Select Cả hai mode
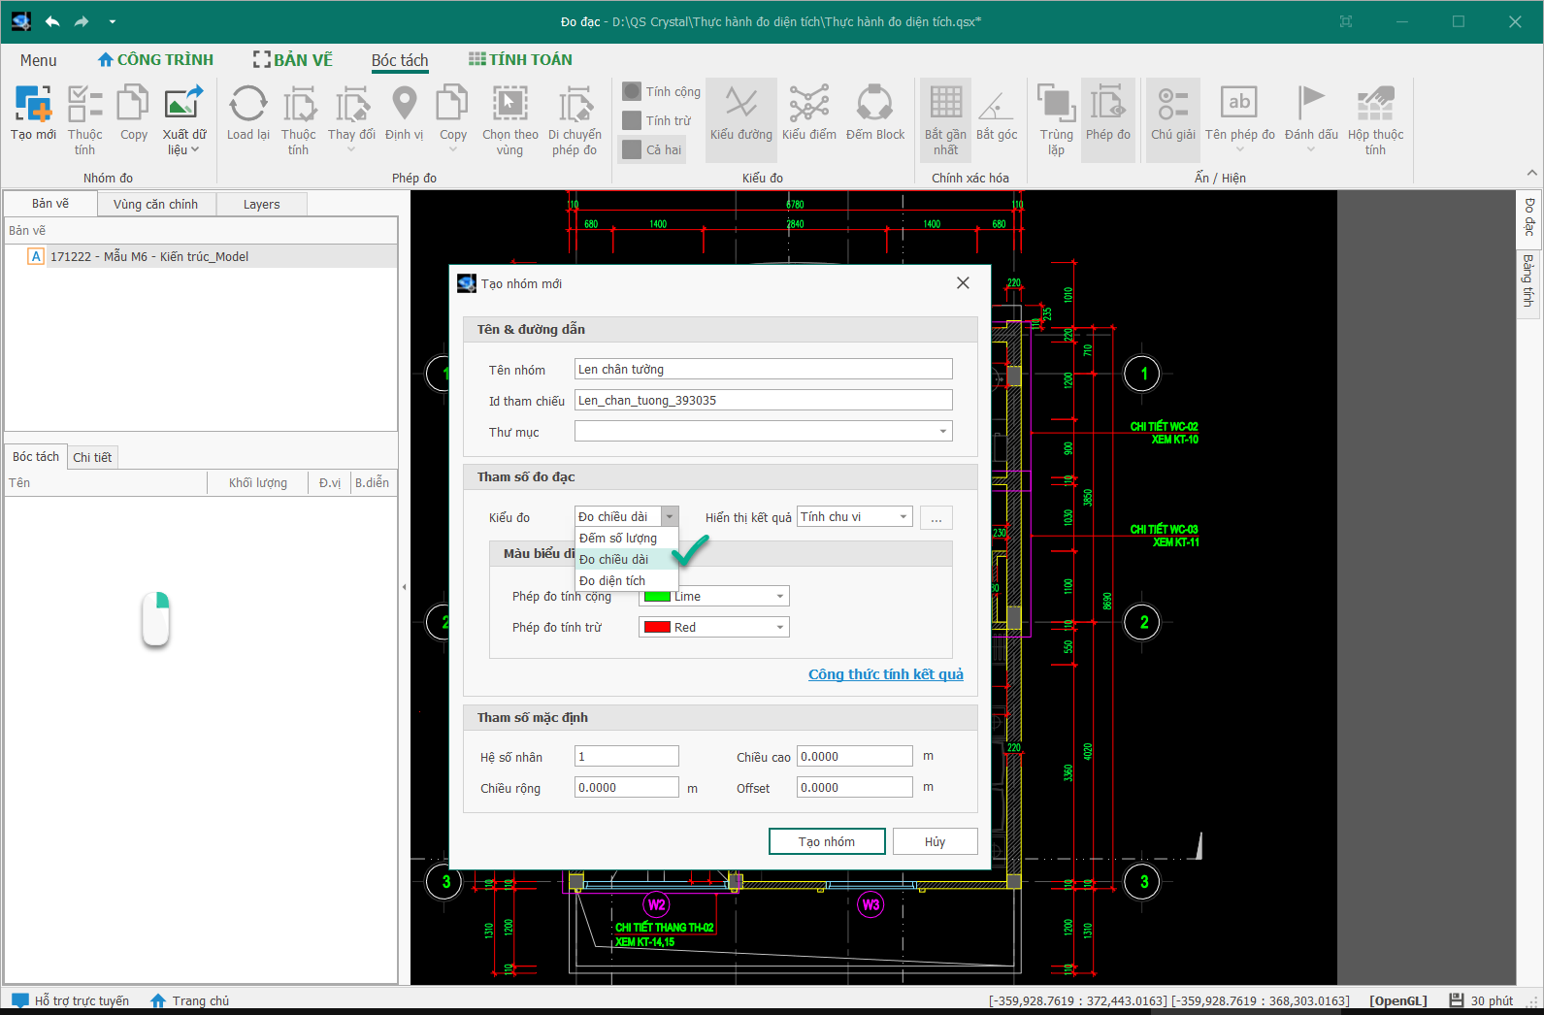The height and width of the screenshot is (1015, 1544). [652, 149]
